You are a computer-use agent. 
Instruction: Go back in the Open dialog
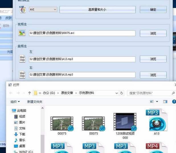point(11,93)
